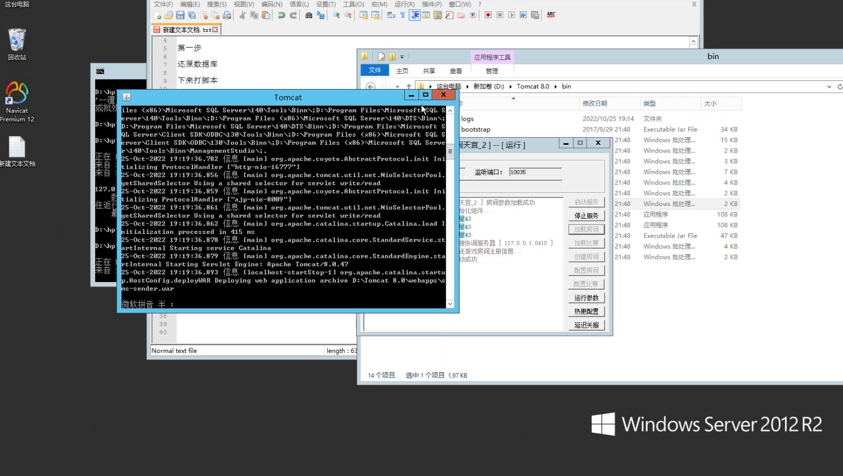Click the 热更配置 button
This screenshot has height=476, width=843.
[586, 312]
